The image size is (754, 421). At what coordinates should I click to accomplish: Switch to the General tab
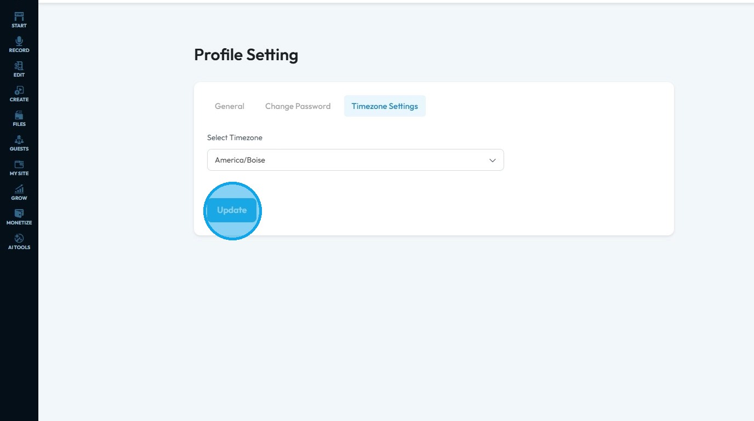tap(230, 106)
